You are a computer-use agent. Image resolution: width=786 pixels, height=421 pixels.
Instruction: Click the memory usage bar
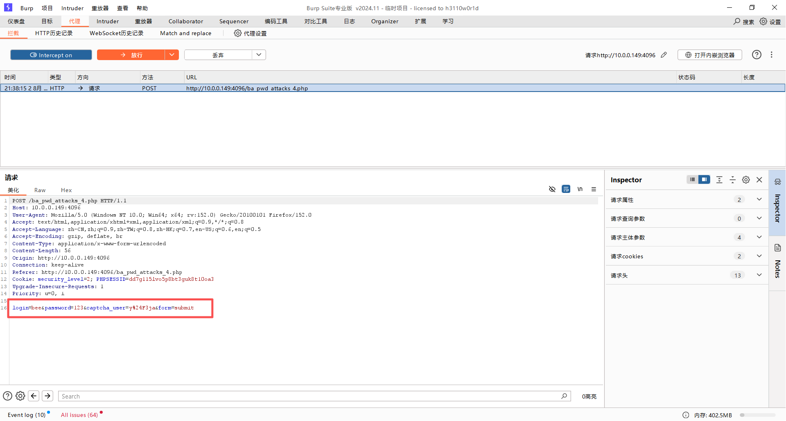[x=757, y=415]
